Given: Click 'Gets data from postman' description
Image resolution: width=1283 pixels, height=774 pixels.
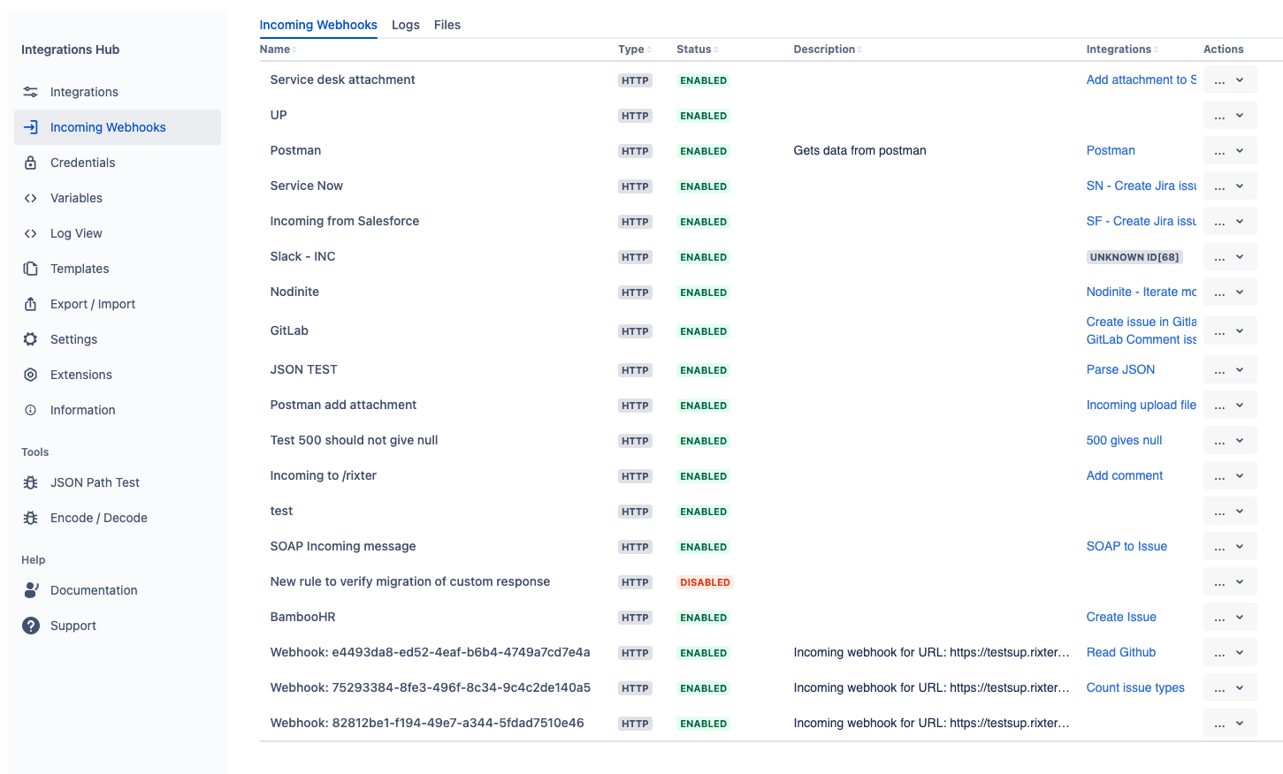Looking at the screenshot, I should [x=859, y=150].
